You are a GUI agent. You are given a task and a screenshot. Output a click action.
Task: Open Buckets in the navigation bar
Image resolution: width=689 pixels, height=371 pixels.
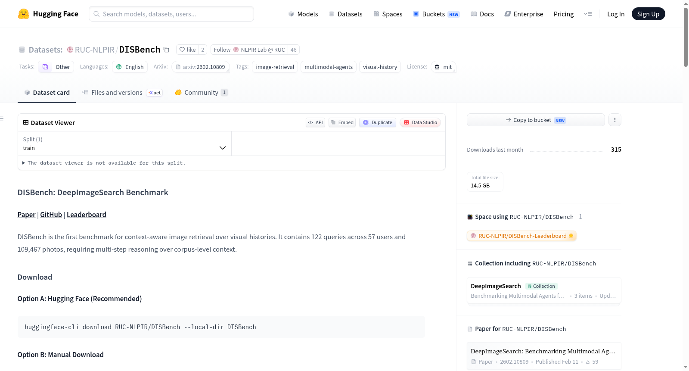coord(436,14)
